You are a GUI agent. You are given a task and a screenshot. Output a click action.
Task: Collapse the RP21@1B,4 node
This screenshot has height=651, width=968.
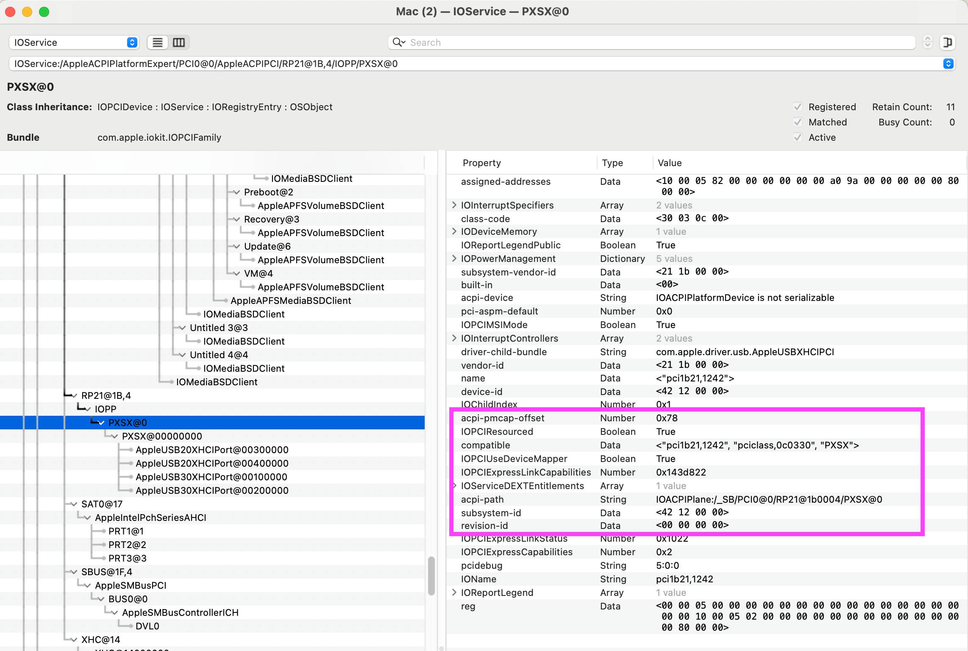[74, 395]
